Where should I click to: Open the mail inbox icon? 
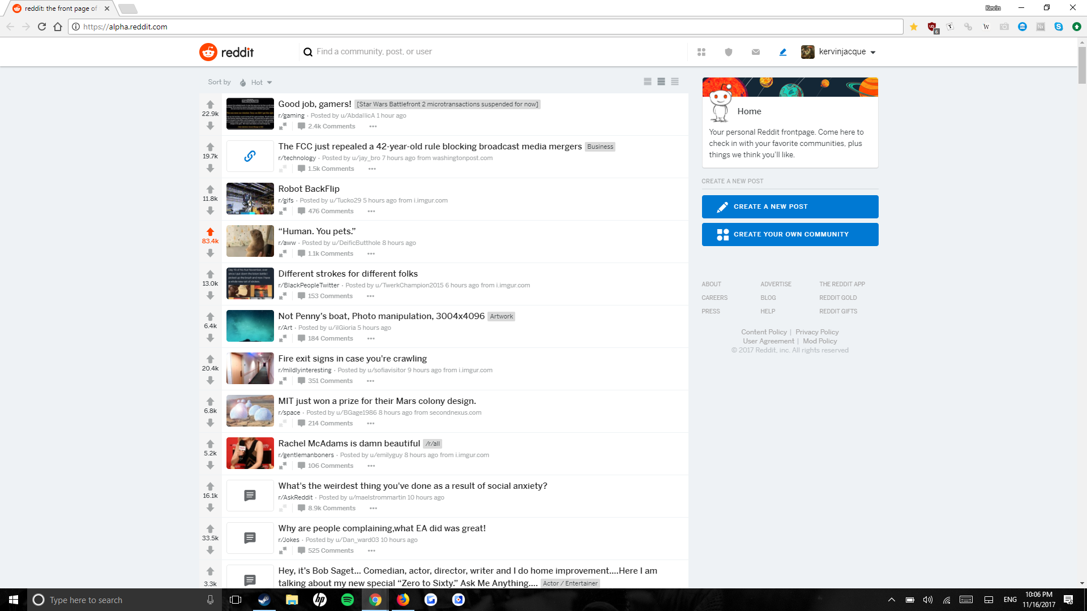coord(756,52)
